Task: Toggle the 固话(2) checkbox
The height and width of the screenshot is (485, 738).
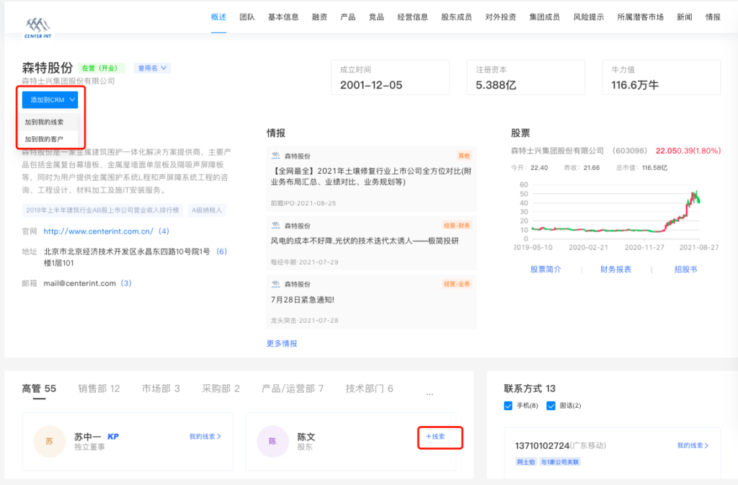Action: [551, 406]
